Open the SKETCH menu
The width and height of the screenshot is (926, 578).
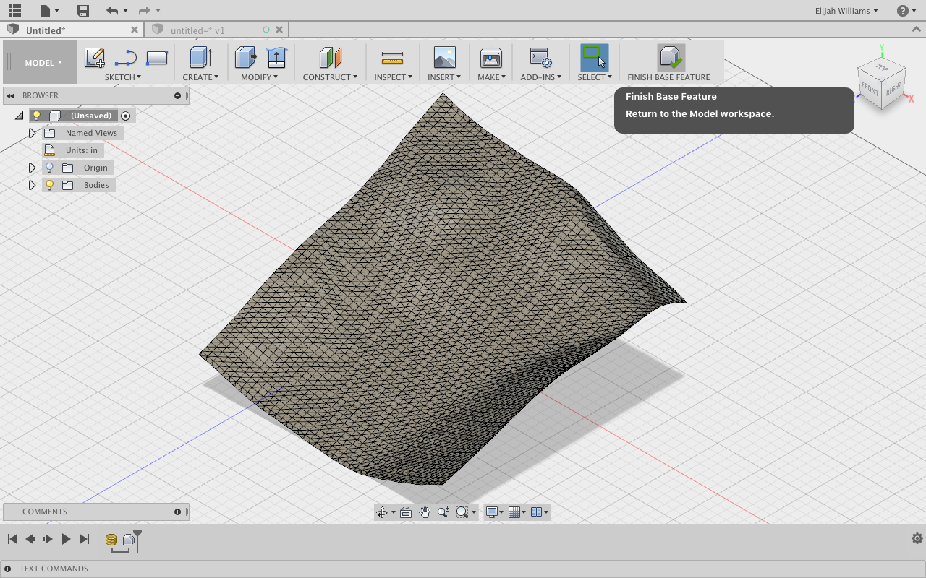(123, 77)
